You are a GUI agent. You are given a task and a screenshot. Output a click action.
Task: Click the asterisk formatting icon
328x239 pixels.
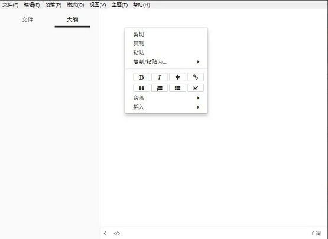click(177, 77)
